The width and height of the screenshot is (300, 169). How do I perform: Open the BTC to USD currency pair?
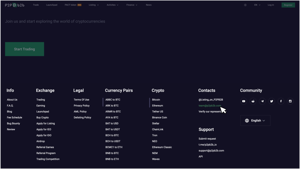point(112,123)
